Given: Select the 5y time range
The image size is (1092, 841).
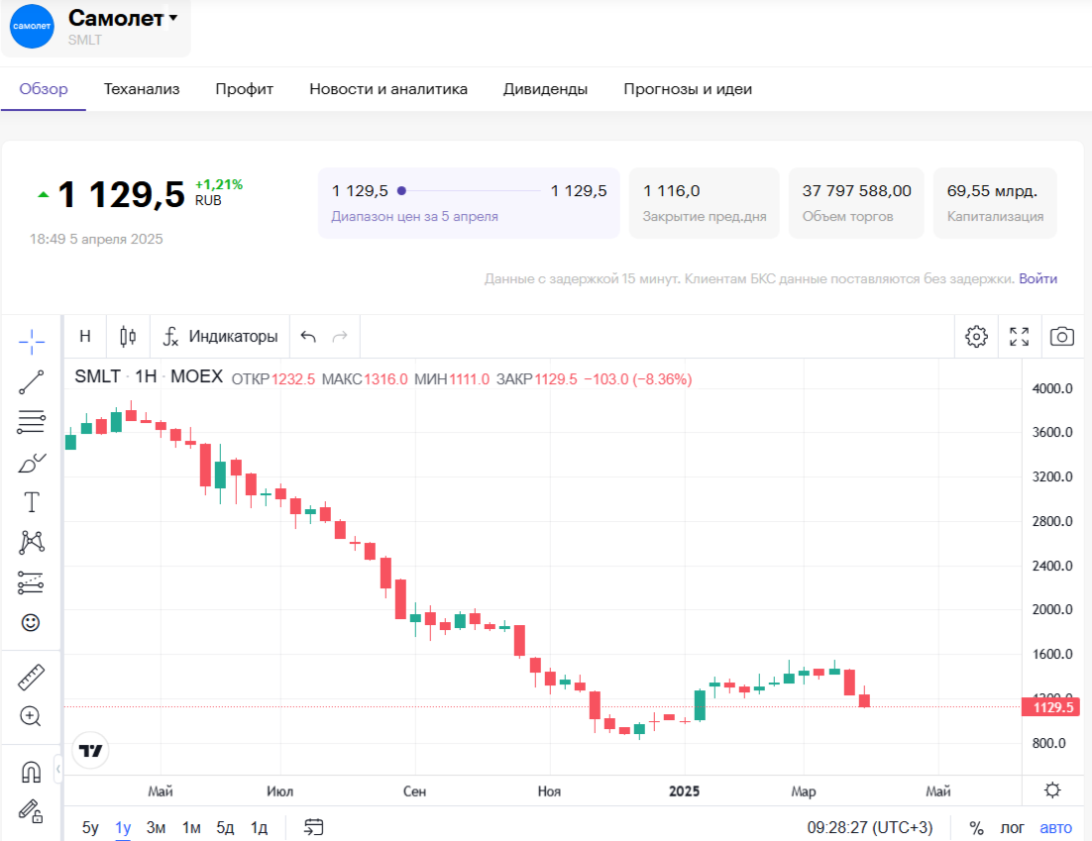Looking at the screenshot, I should tap(90, 828).
